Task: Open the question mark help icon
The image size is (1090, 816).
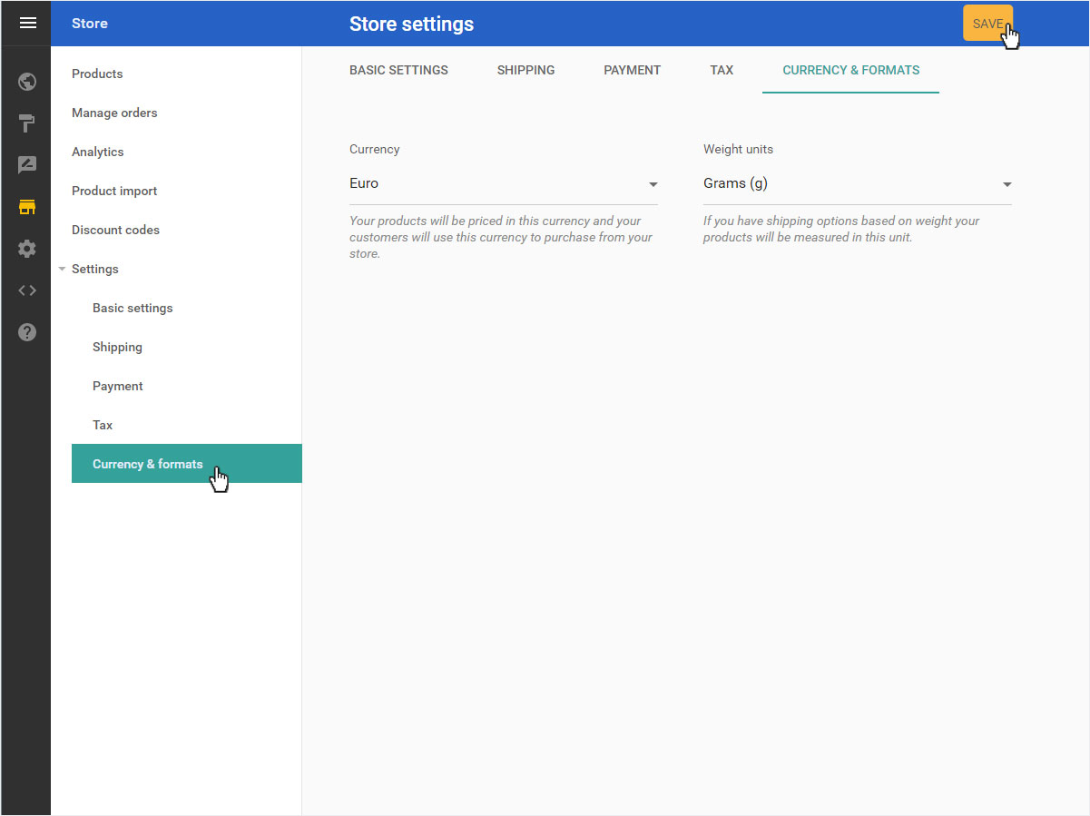Action: pos(27,332)
